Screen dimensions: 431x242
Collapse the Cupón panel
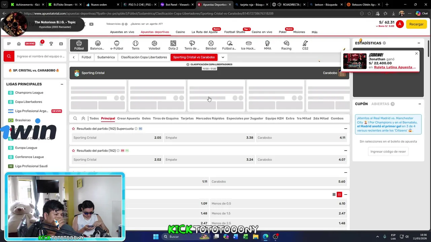pyautogui.click(x=420, y=104)
